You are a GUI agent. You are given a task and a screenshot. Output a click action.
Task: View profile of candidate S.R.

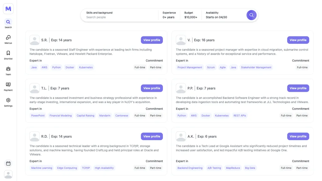click(x=152, y=40)
